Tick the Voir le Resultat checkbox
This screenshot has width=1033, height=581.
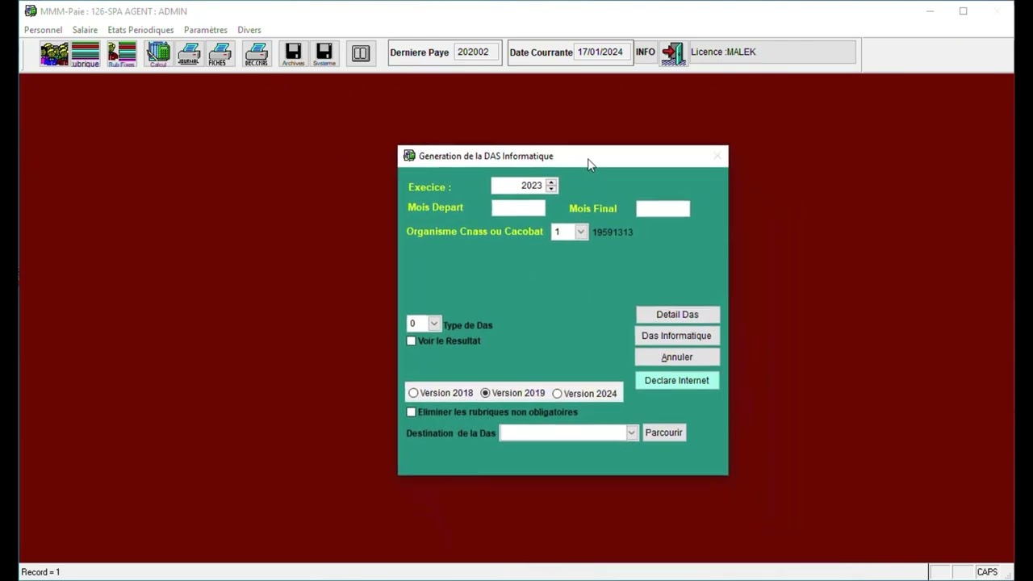pos(412,341)
